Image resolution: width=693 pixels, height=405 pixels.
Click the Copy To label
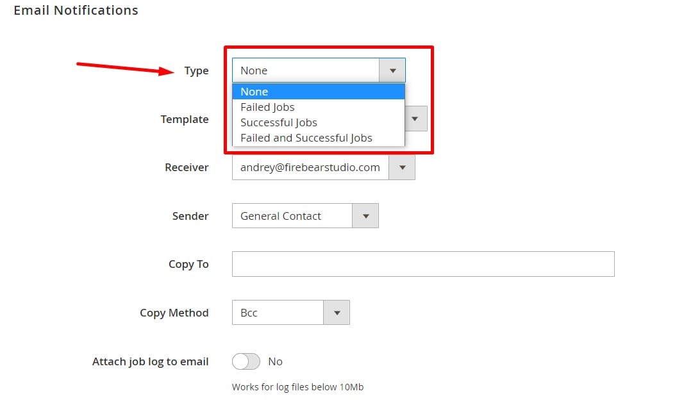tap(188, 264)
